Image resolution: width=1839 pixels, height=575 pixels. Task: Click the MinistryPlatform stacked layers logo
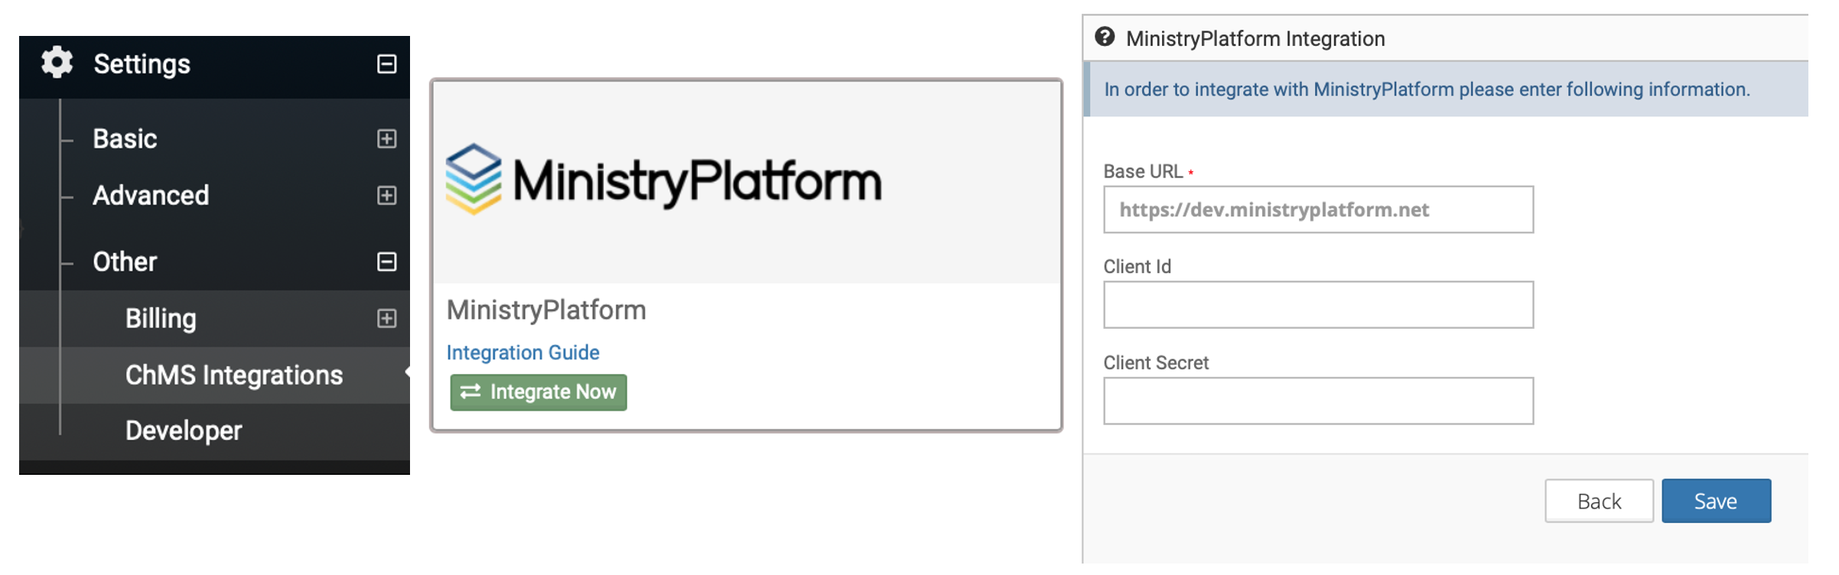coord(474,179)
